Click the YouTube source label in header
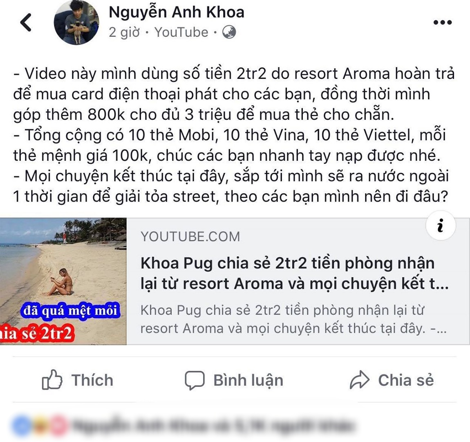The width and height of the screenshot is (470, 442). tap(181, 32)
